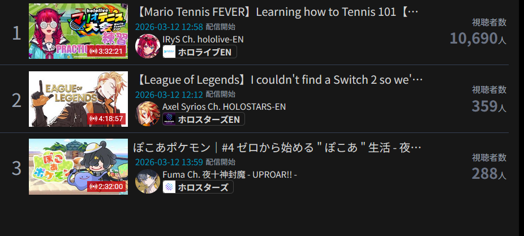Go to Axel Syrios Ch. HOLOSTARS-EN channel name

(224, 106)
